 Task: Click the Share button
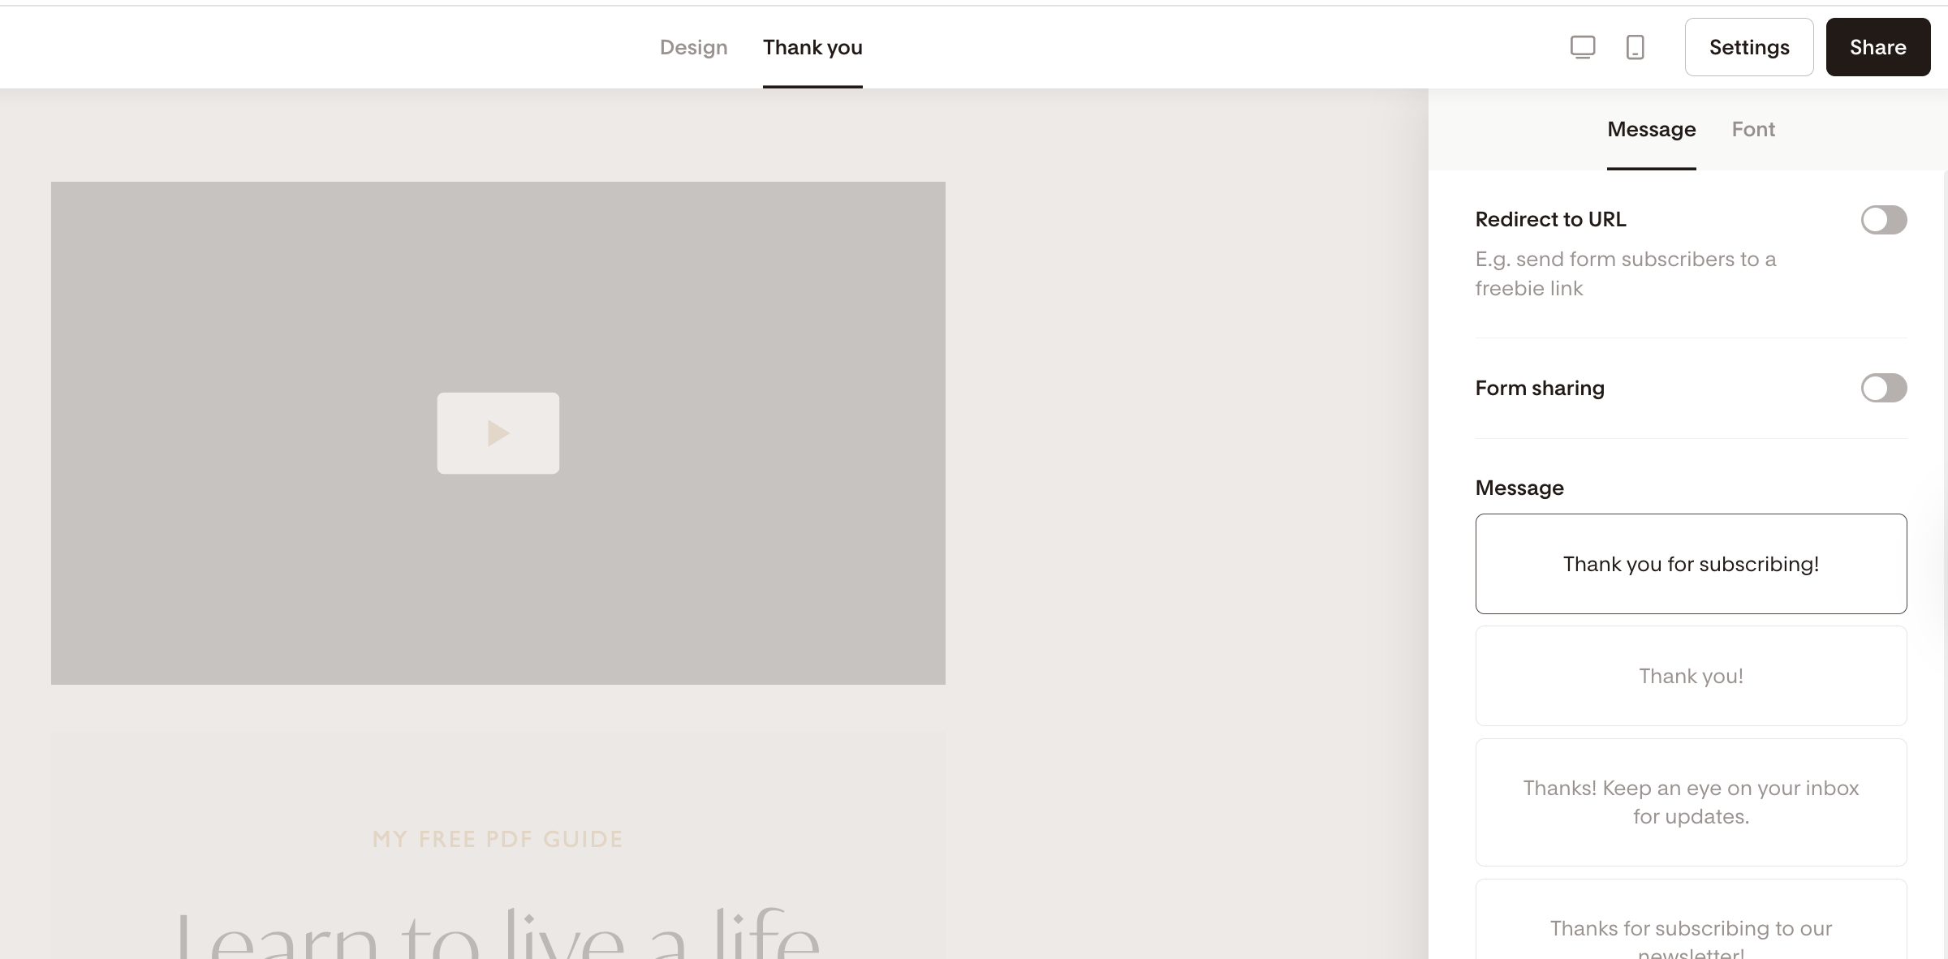[1877, 47]
